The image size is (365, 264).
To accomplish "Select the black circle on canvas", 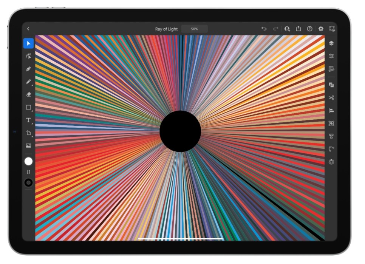I will [x=180, y=131].
